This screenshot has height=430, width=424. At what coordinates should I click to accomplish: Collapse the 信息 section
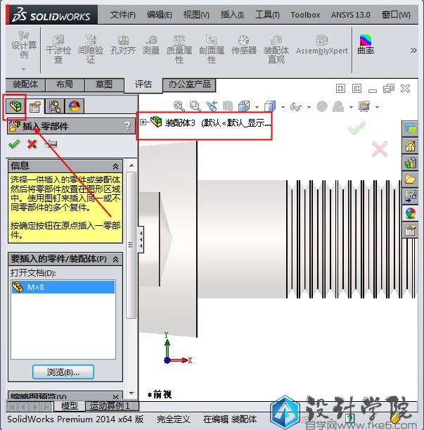(116, 165)
